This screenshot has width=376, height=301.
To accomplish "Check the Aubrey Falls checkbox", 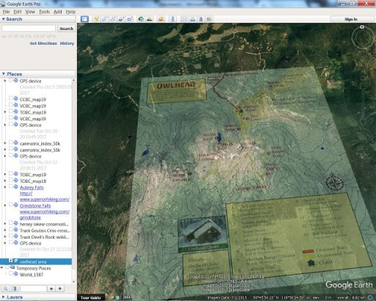I will [x=10, y=186].
